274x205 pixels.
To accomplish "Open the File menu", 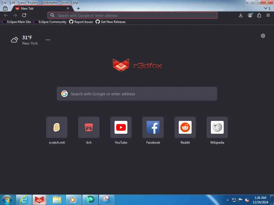I will click(x=4, y=3).
